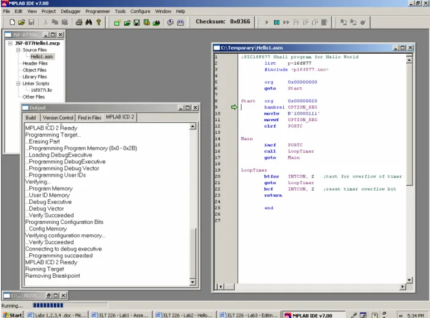Select Header Files in the project tree
The height and width of the screenshot is (318, 430).
point(35,64)
